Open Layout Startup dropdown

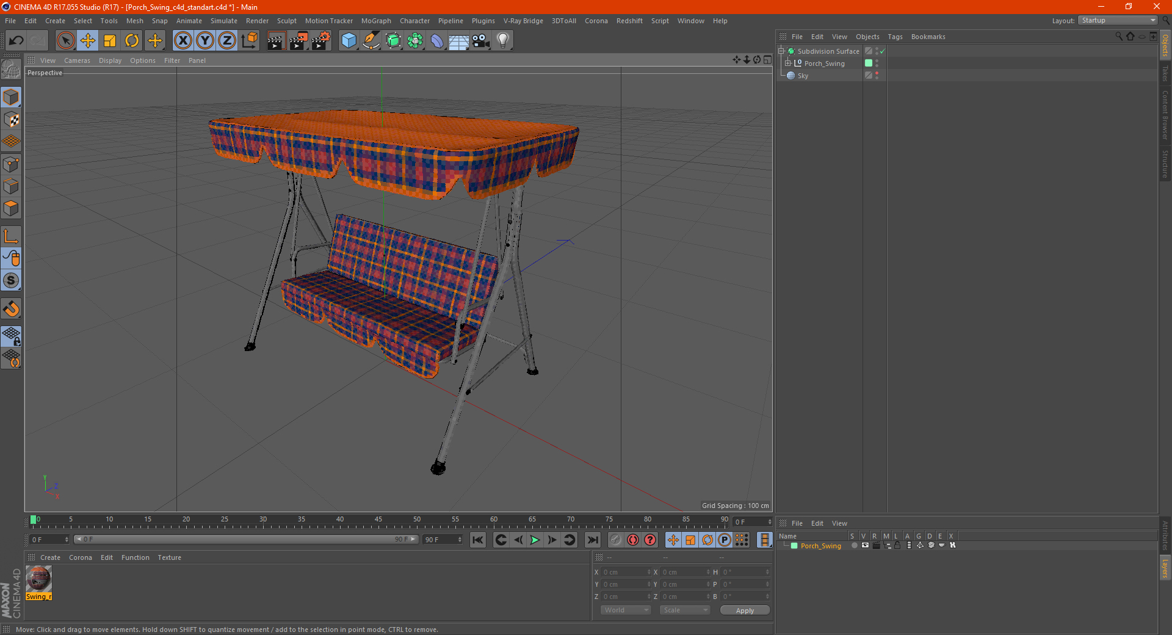point(1118,21)
